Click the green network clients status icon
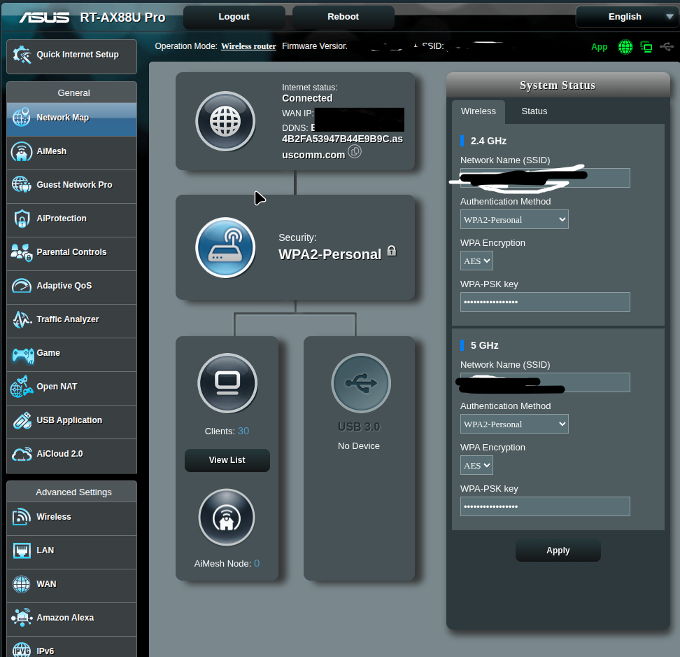This screenshot has width=680, height=657. click(646, 47)
